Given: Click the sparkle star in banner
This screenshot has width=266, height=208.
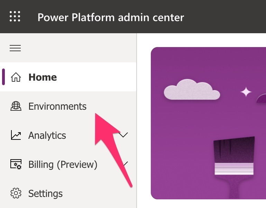Looking at the screenshot, I should pos(246,92).
